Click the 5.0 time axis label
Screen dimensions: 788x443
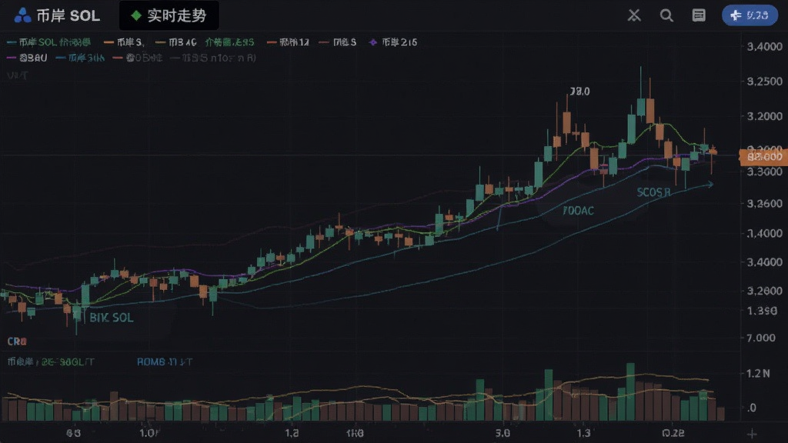click(x=502, y=433)
